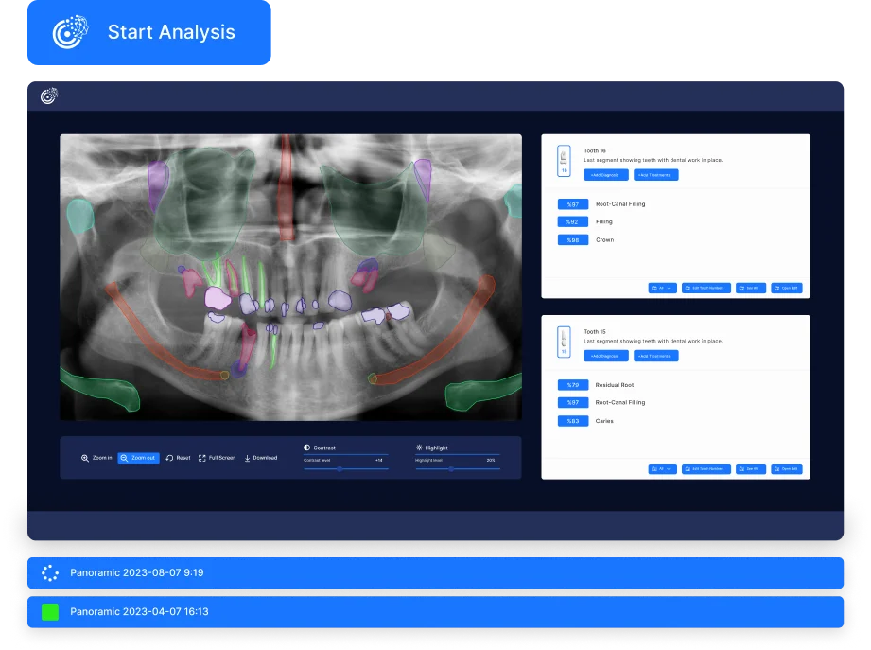Click the %97 badge on Tooth 16
The image size is (871, 650).
pyautogui.click(x=573, y=204)
